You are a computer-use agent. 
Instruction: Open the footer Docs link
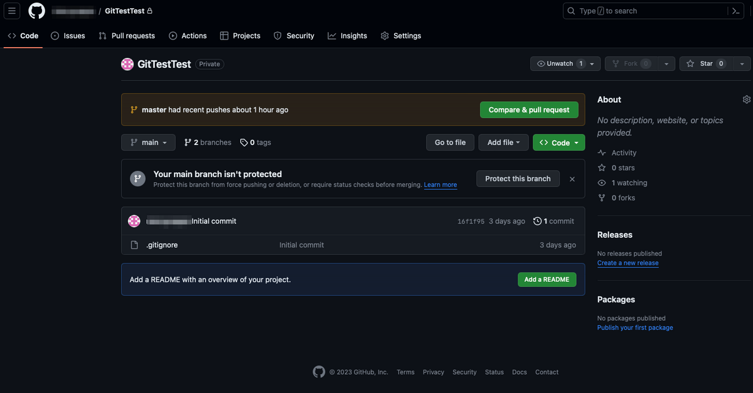click(x=520, y=372)
